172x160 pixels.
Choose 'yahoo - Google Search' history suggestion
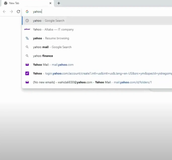(97, 20)
